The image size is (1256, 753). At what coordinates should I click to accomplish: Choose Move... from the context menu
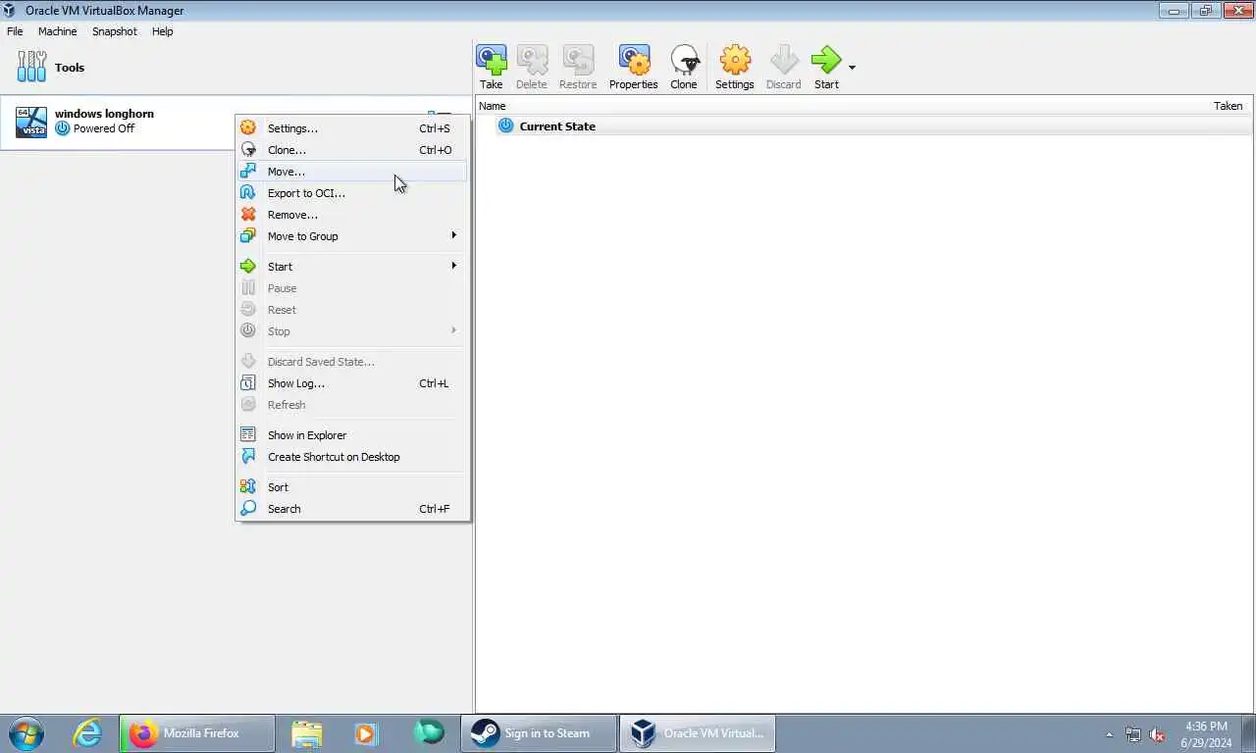click(352, 172)
